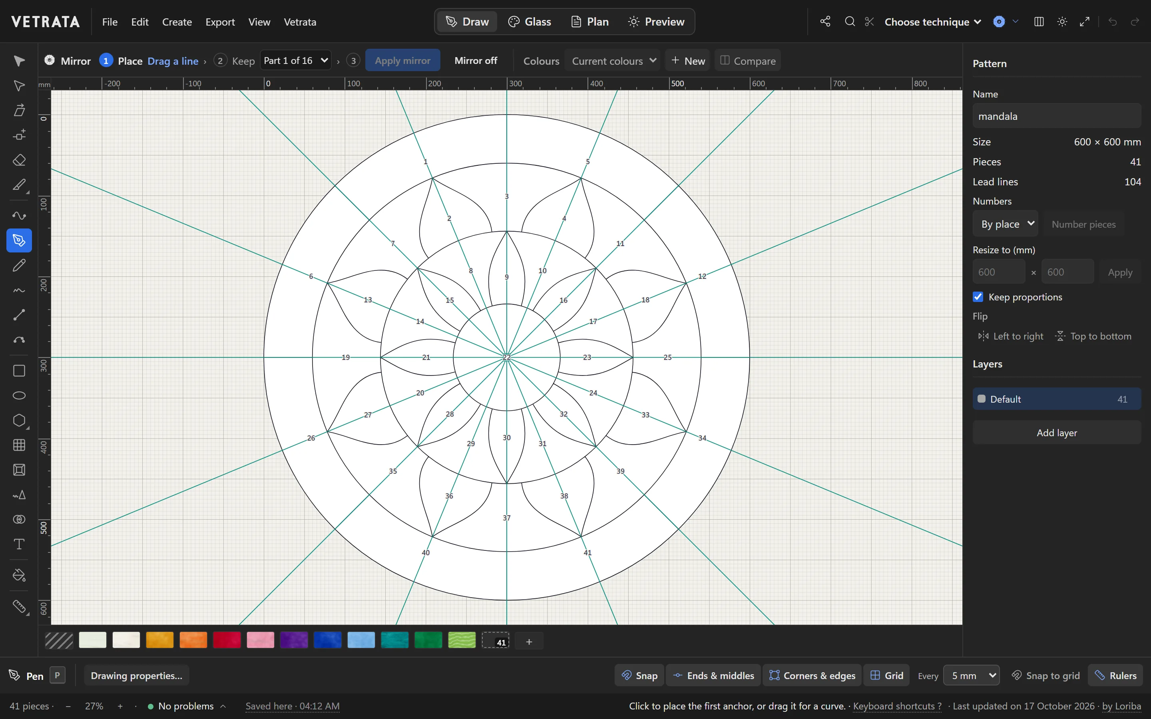The height and width of the screenshot is (719, 1151).
Task: Expand the Choose technique dropdown
Action: [932, 22]
